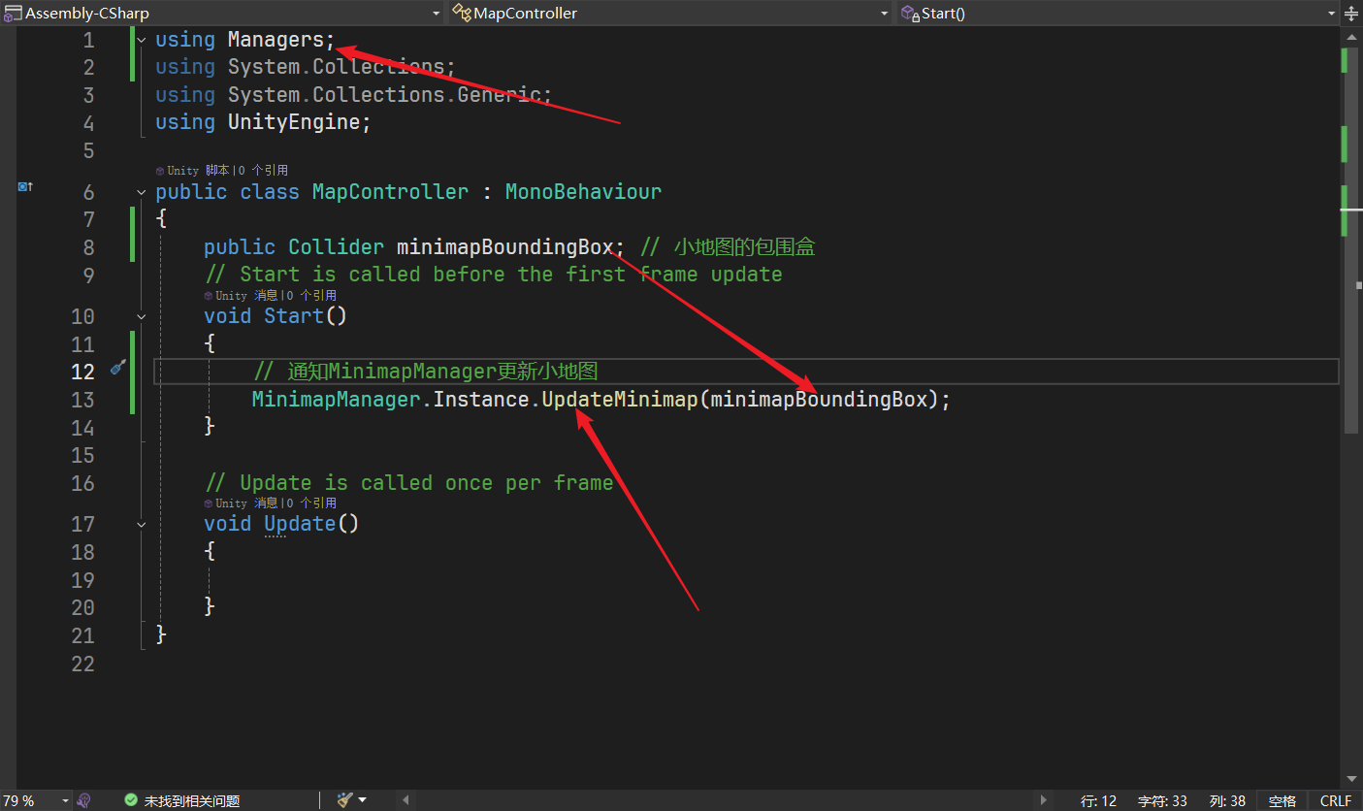Open the 79 % zoom level dropdown
1363x811 pixels.
coord(65,800)
